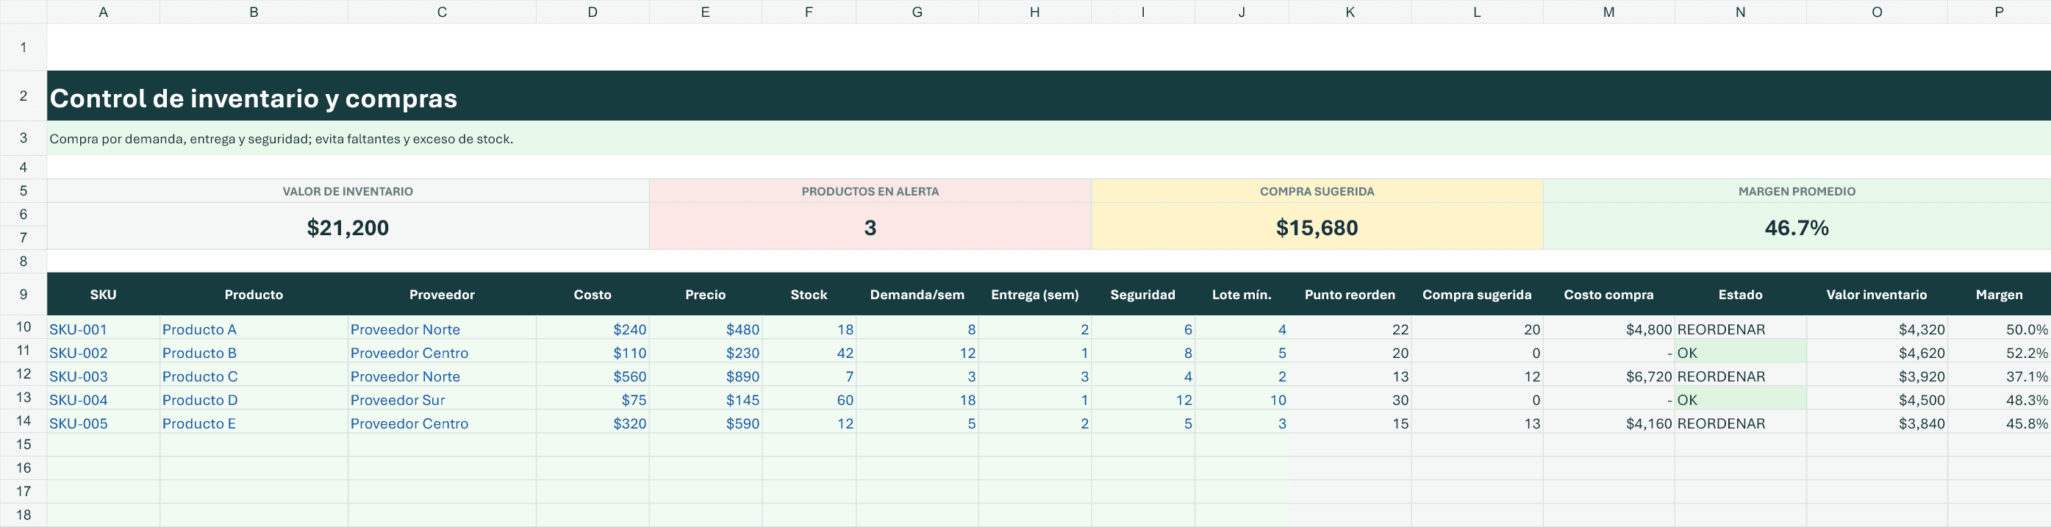Select the $560 cost cell

tap(593, 376)
